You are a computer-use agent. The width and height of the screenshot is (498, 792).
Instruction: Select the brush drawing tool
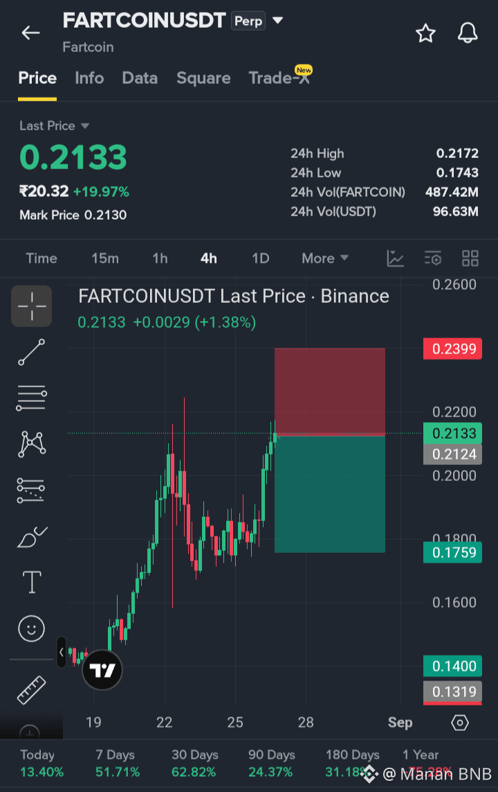[32, 537]
